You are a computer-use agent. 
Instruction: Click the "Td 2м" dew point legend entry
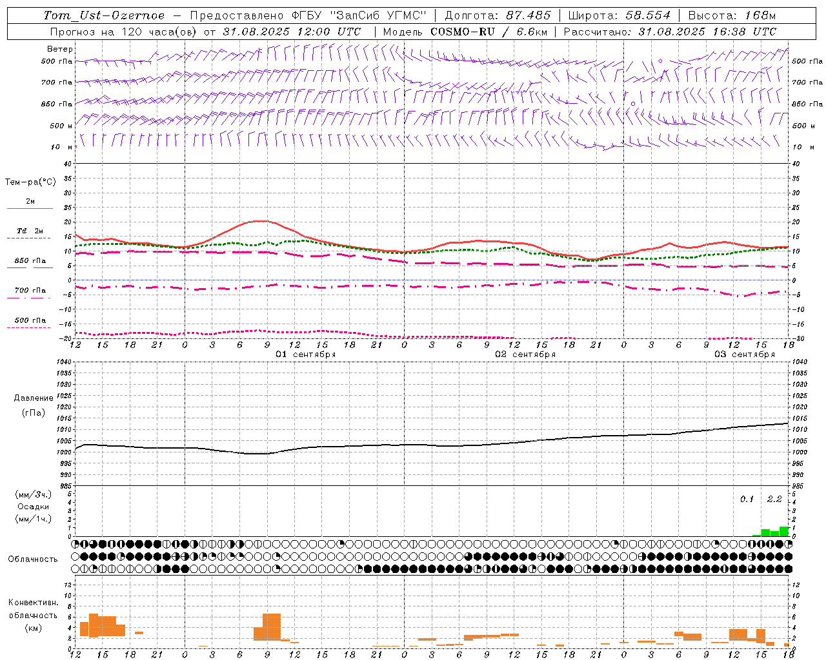tap(30, 231)
